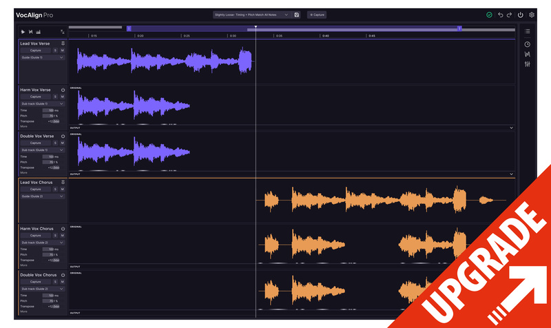Capture audio for Lead Vox Verse
The height and width of the screenshot is (328, 551).
click(x=36, y=50)
